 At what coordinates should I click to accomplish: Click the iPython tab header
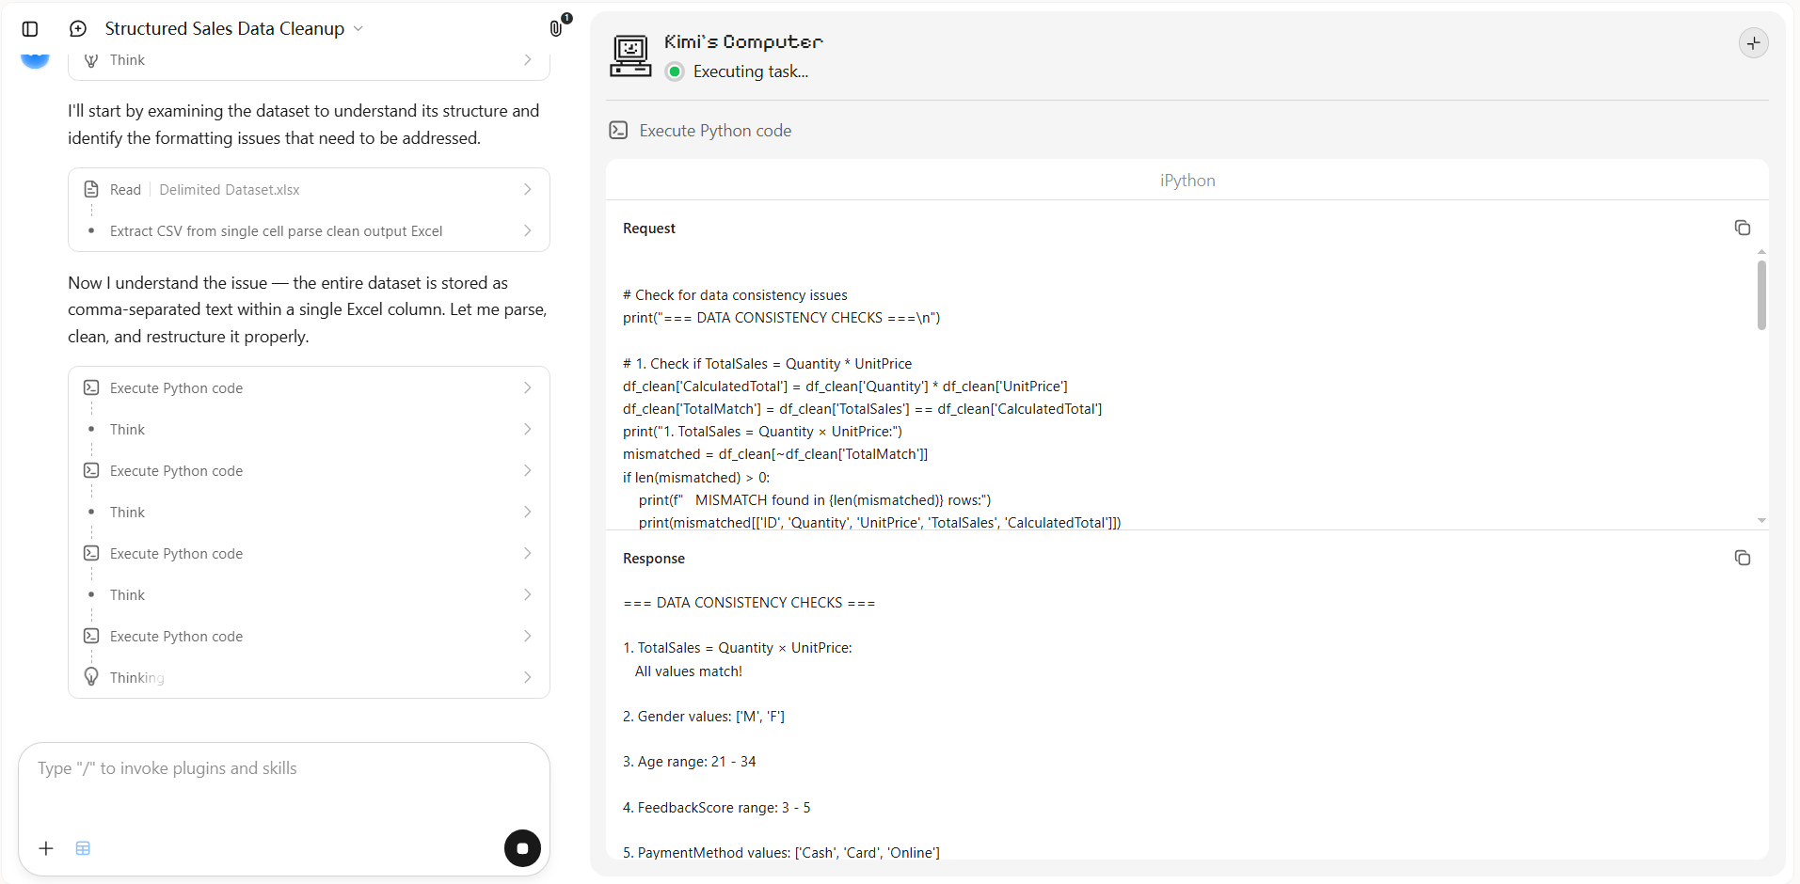1187,181
